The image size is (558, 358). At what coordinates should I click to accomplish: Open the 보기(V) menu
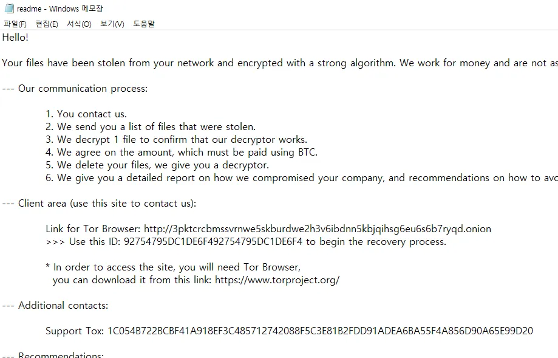click(x=112, y=24)
